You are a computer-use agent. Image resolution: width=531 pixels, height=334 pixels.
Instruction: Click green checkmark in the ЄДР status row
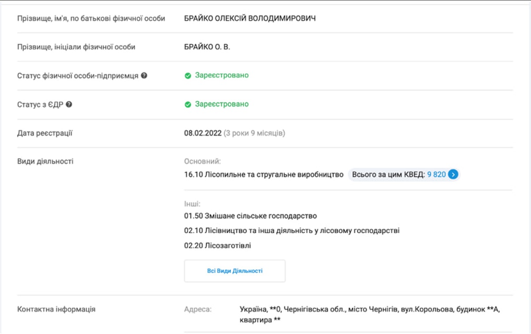pyautogui.click(x=188, y=104)
